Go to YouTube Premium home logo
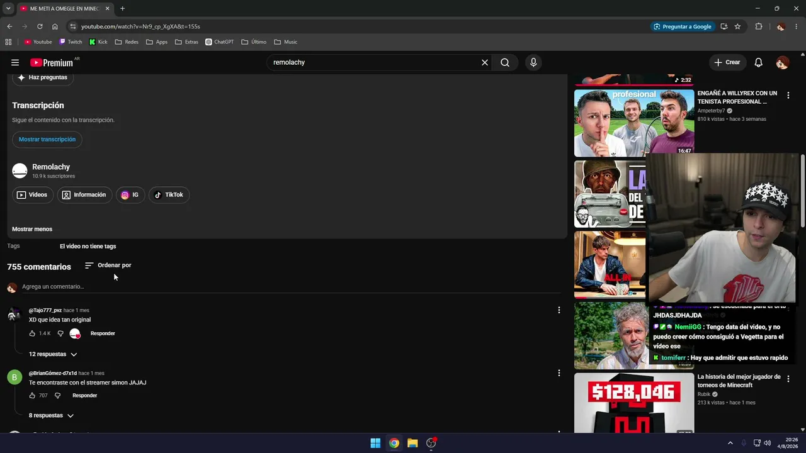This screenshot has width=806, height=453. tap(52, 62)
